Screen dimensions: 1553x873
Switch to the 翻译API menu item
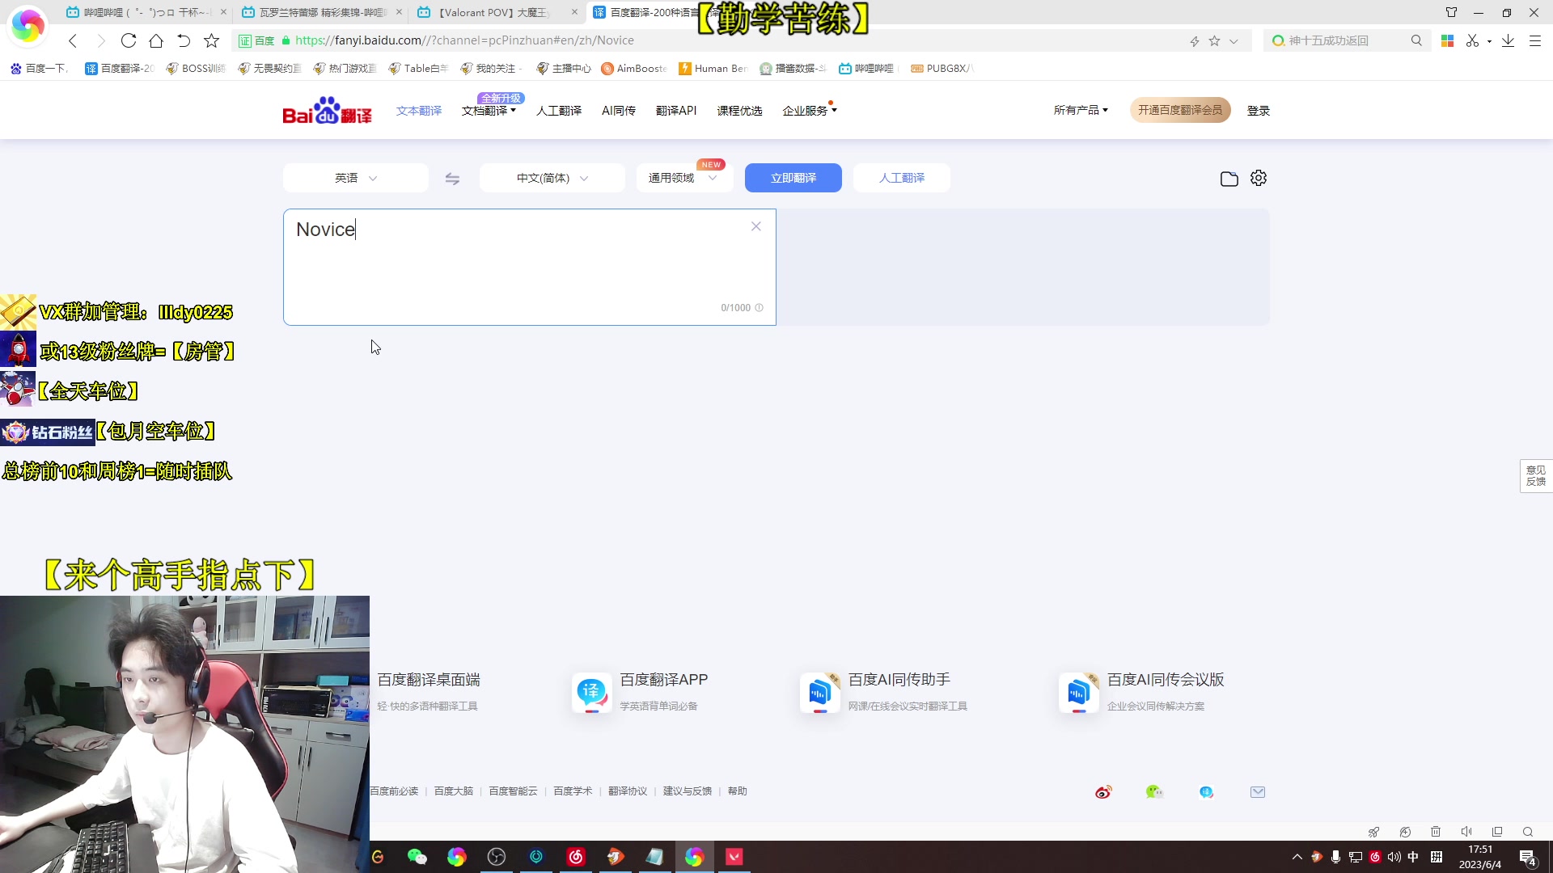coord(676,111)
